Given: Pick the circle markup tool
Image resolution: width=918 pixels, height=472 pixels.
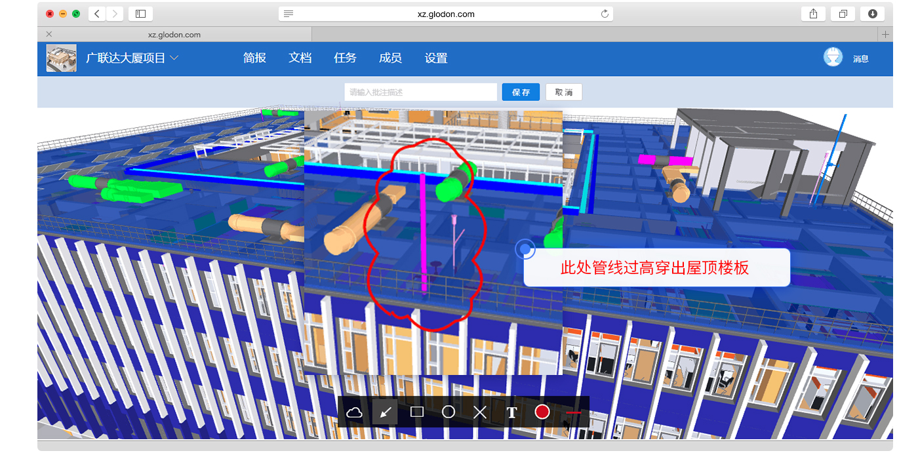Looking at the screenshot, I should 449,412.
